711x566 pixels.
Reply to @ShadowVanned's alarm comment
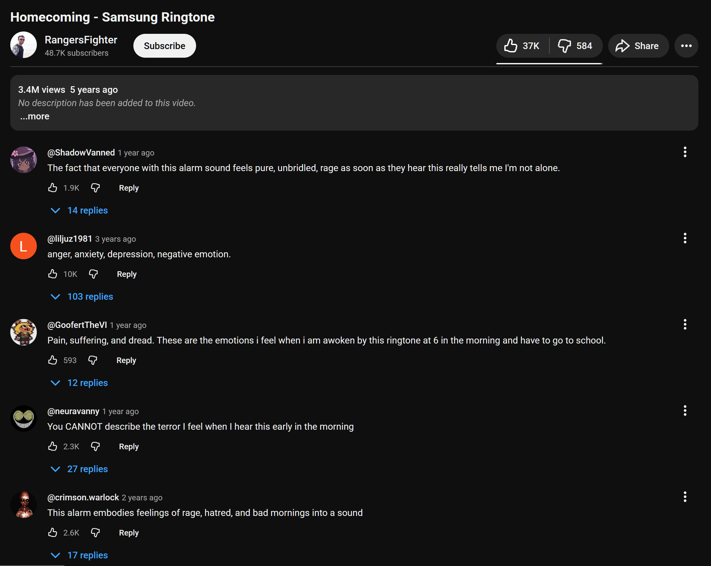coord(129,188)
